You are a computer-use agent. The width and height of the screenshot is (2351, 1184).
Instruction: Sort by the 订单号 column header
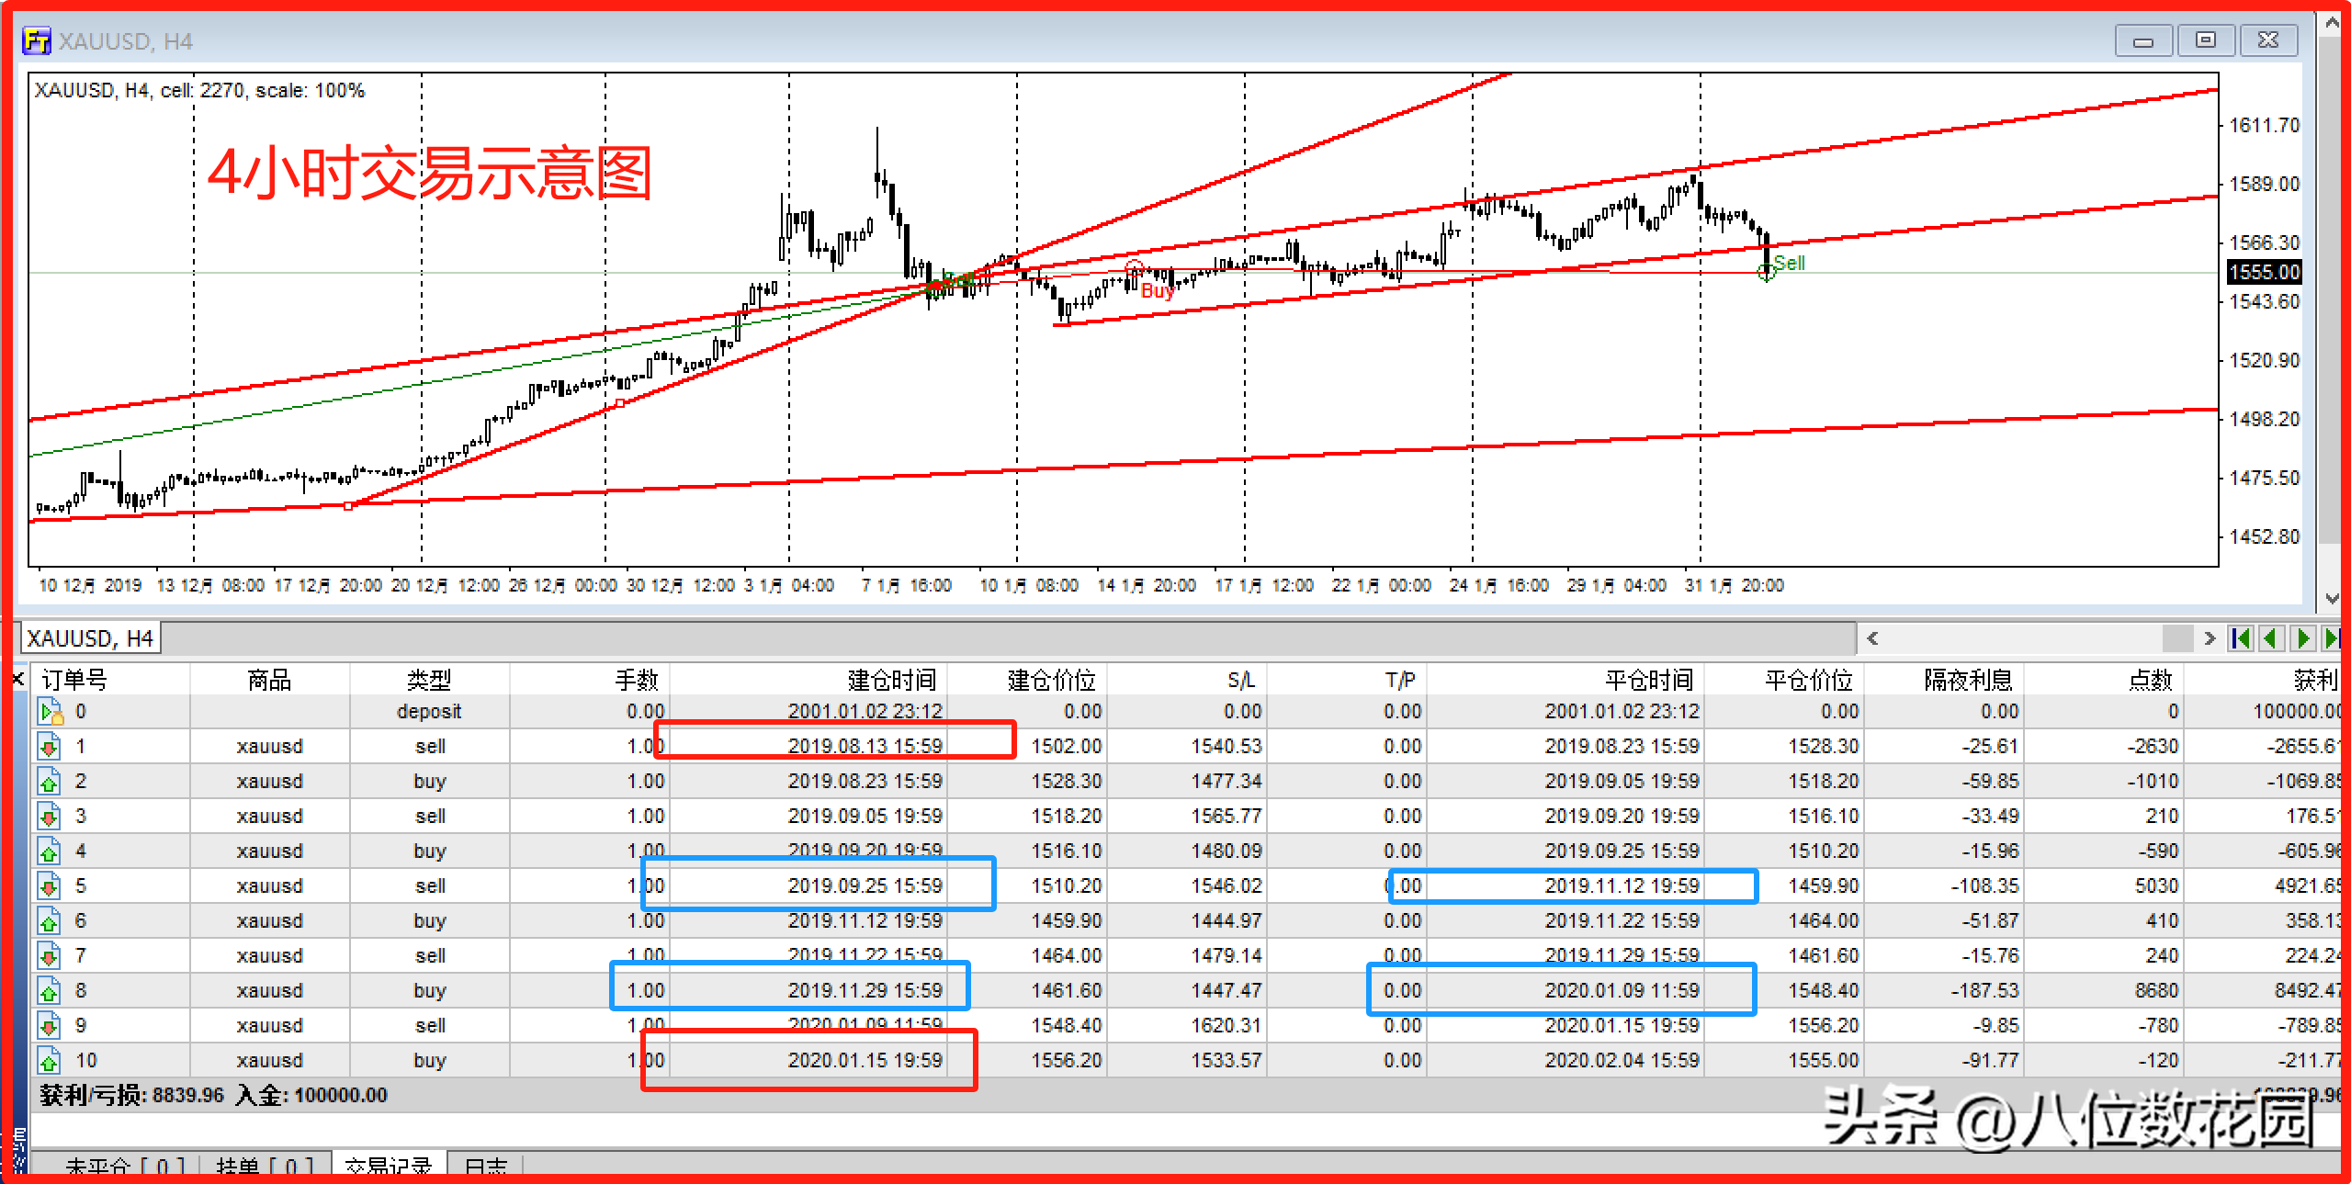[111, 680]
